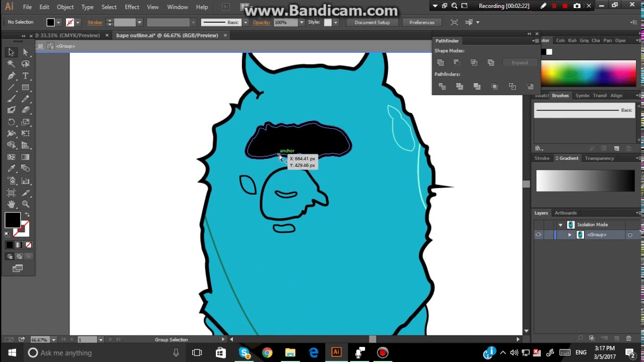
Task: Select the Paintbrush tool
Action: pyautogui.click(x=11, y=99)
